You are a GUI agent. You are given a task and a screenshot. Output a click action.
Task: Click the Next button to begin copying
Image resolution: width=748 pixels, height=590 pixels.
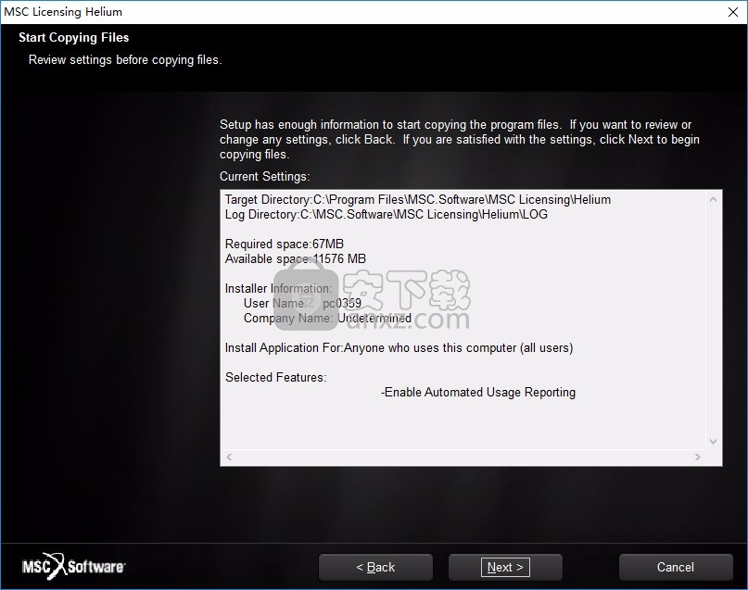click(505, 567)
